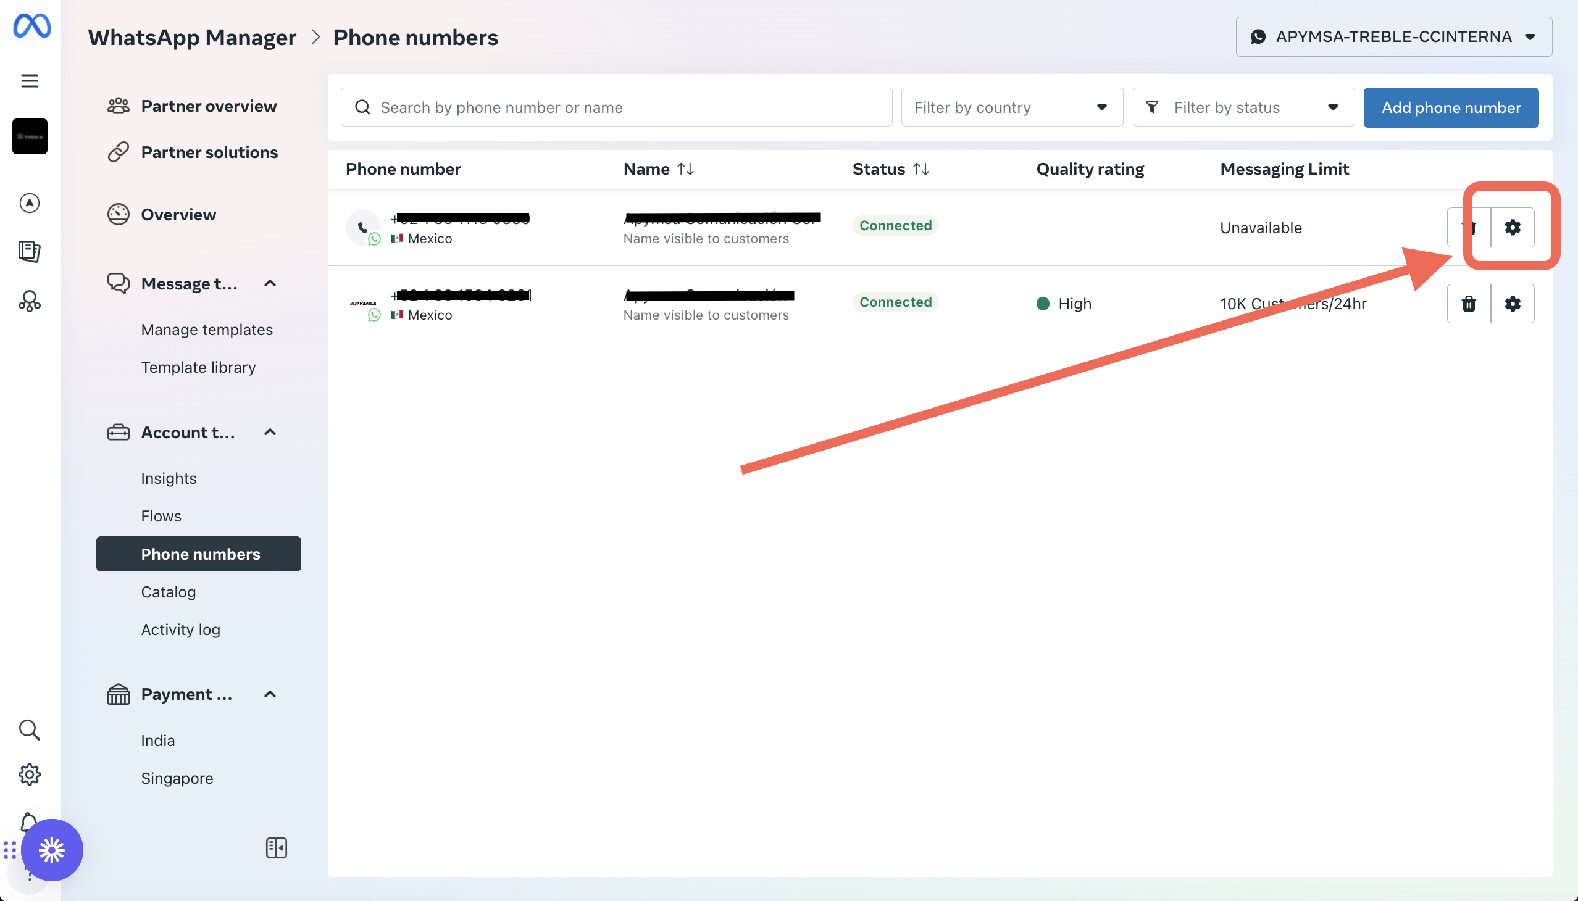The width and height of the screenshot is (1578, 901).
Task: Focus the phone number search field
Action: tap(617, 107)
